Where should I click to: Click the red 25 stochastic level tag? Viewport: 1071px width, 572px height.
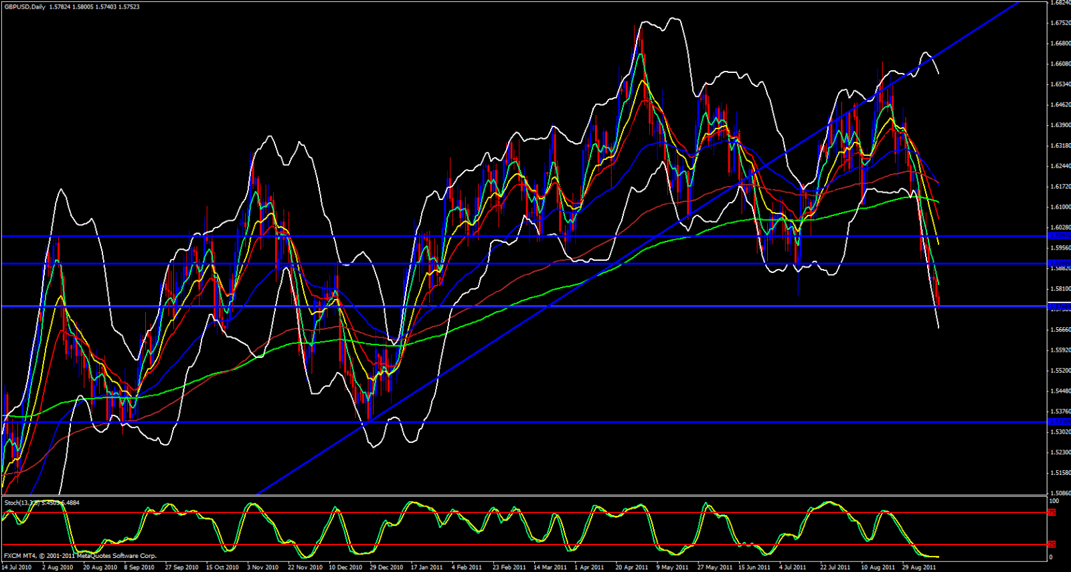pyautogui.click(x=1052, y=545)
